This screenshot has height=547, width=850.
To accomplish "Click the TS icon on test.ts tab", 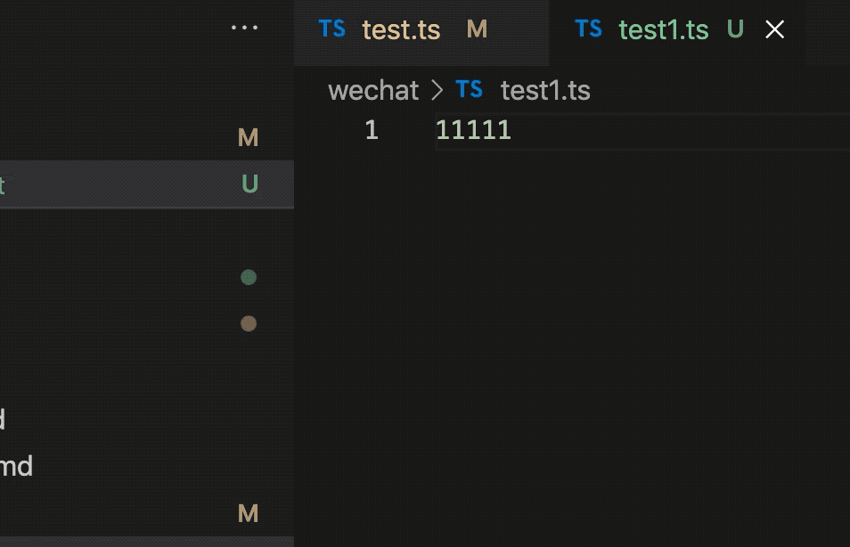I will pos(332,29).
